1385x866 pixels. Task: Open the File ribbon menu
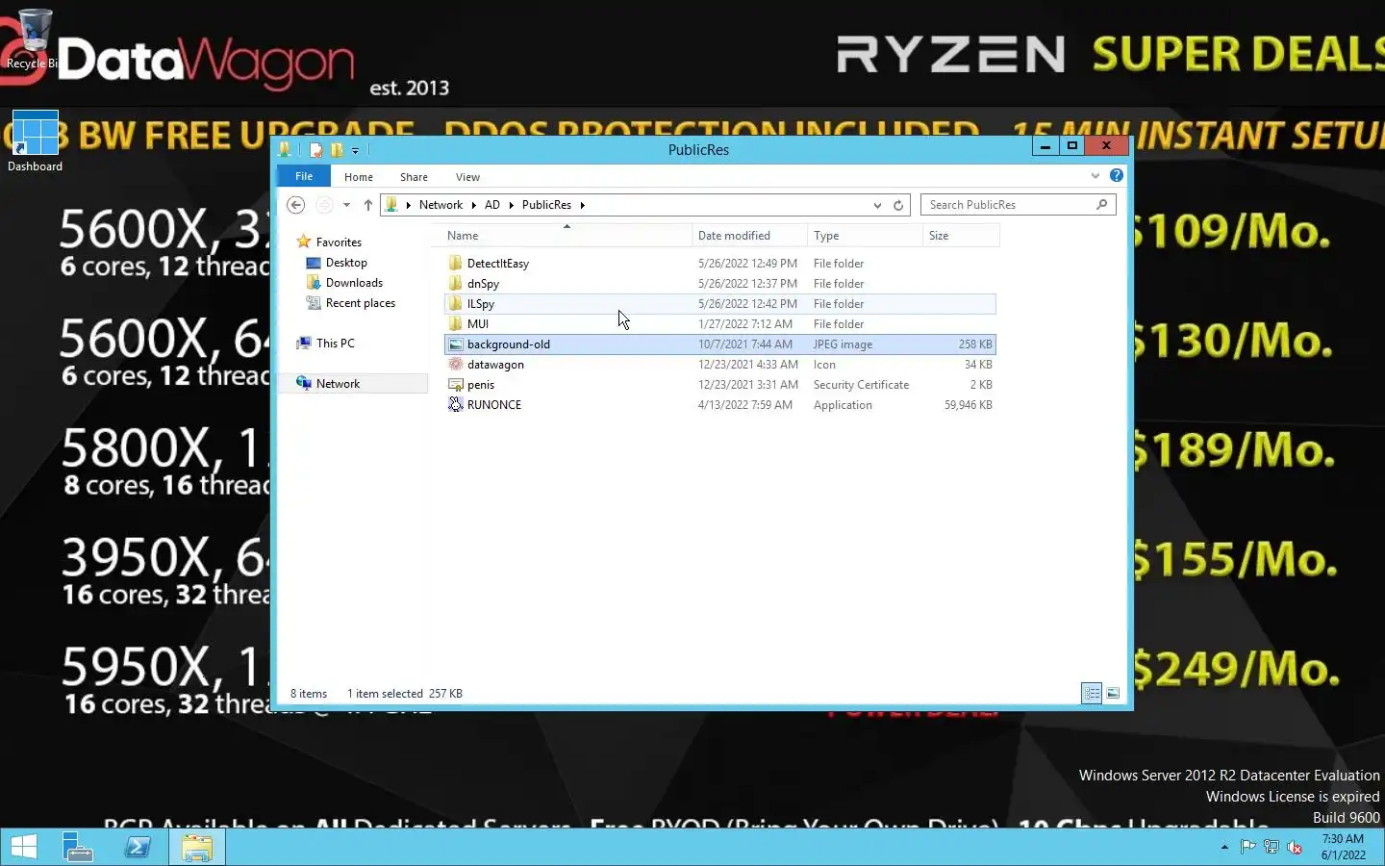point(304,176)
